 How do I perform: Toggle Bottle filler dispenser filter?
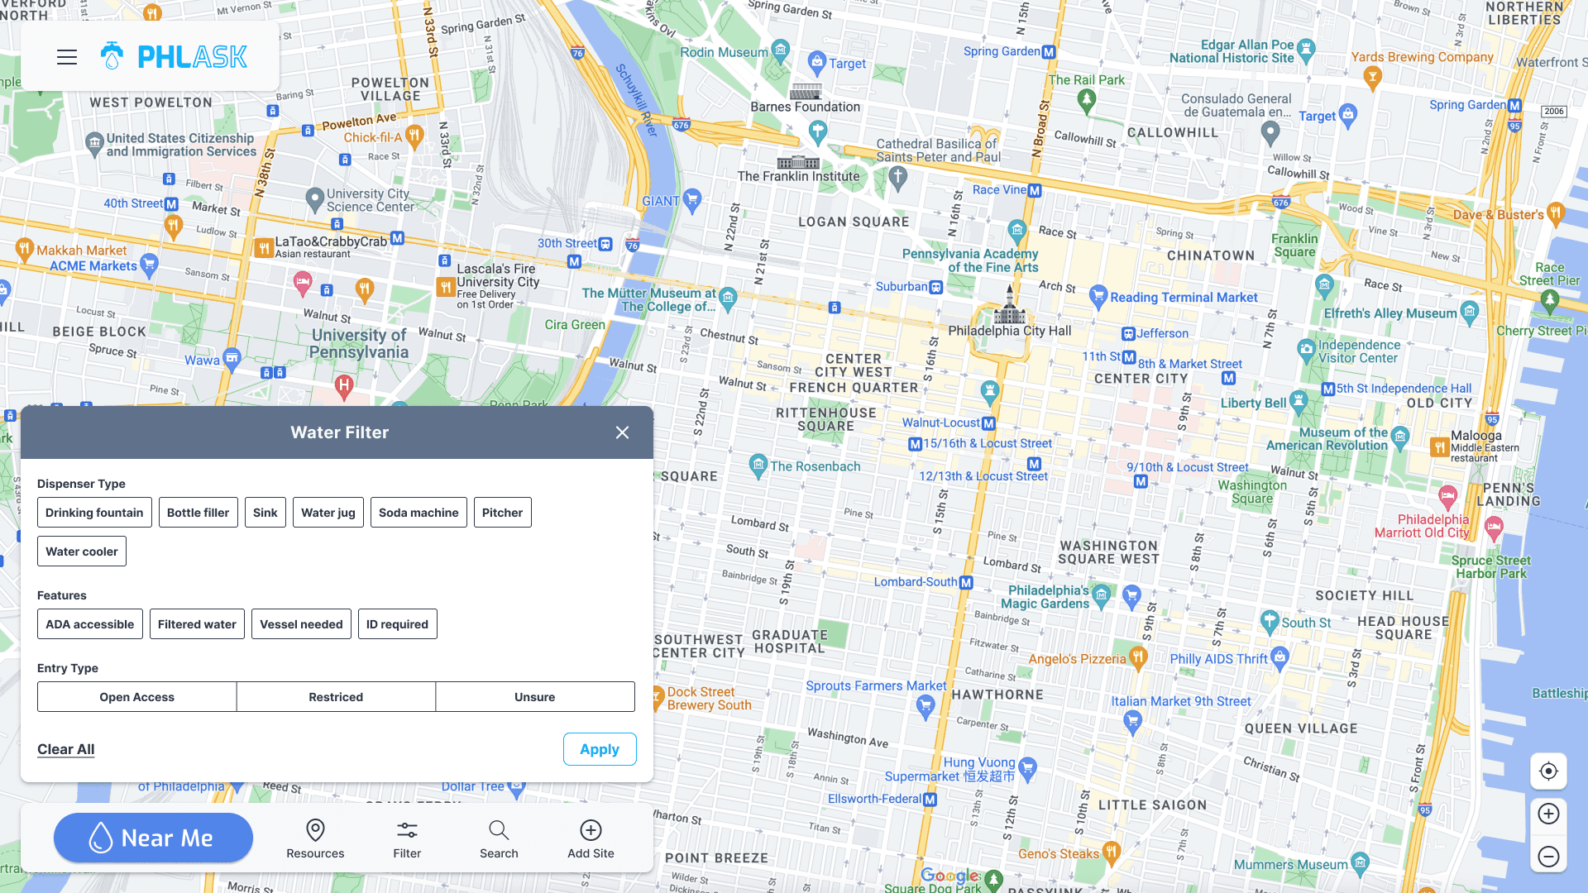coord(198,513)
